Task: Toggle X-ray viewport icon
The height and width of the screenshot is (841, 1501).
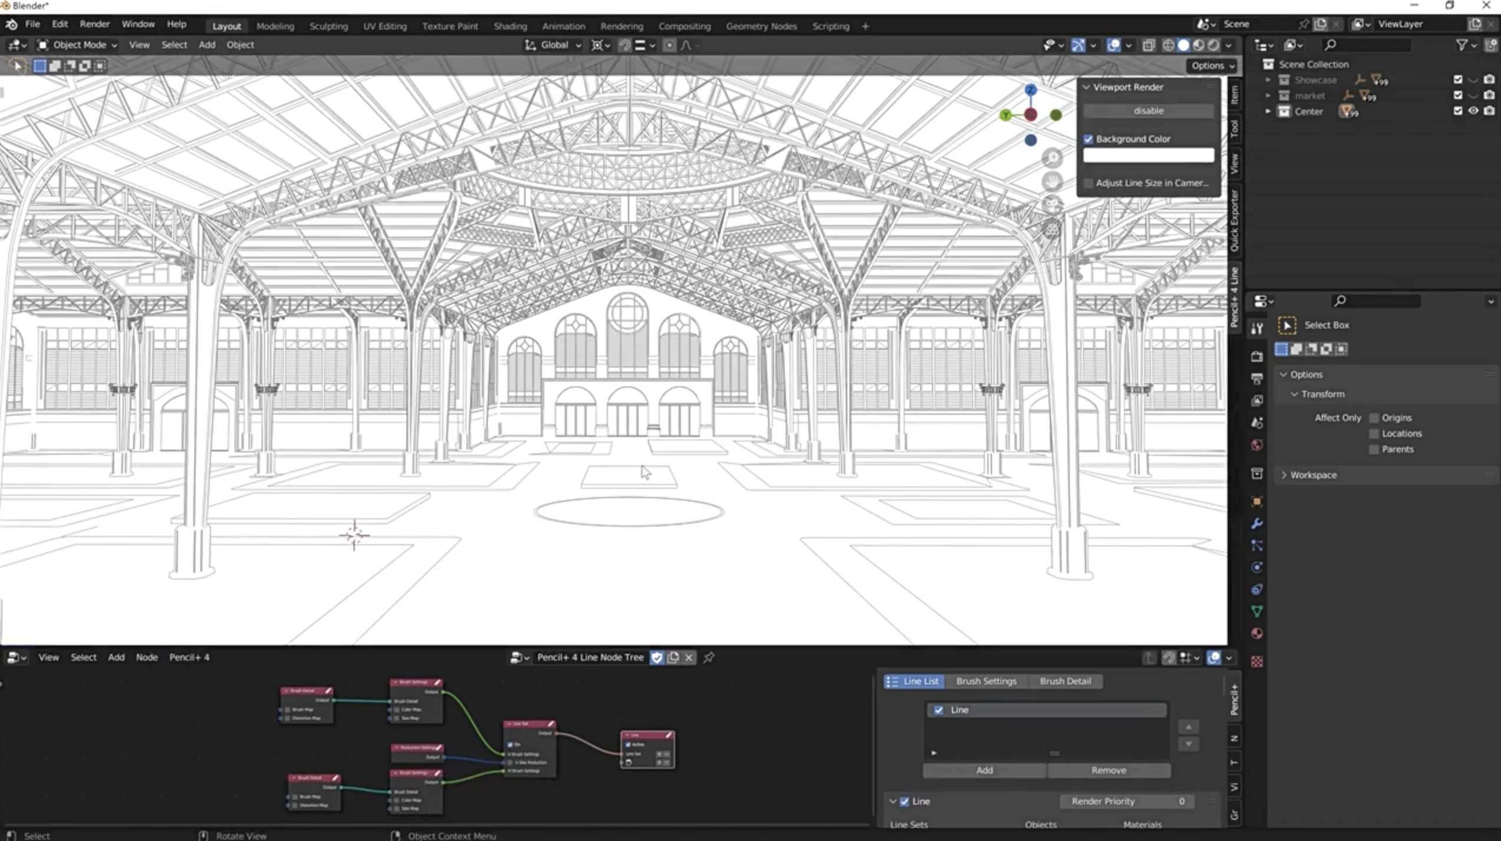Action: [1148, 45]
